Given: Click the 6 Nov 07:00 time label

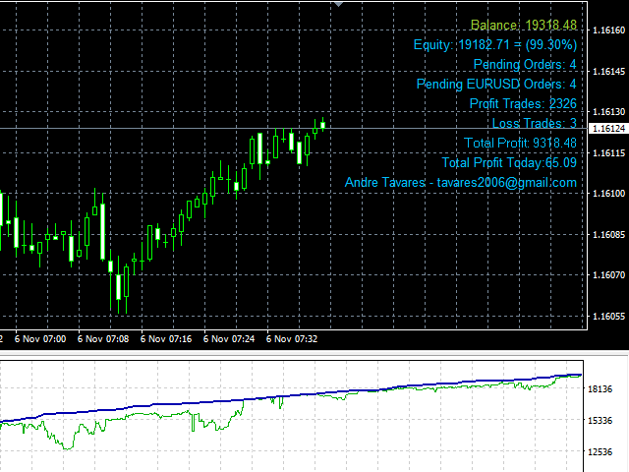Looking at the screenshot, I should click(x=40, y=339).
